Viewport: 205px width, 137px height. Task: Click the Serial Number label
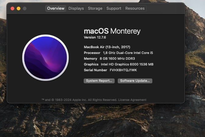coord(96,70)
